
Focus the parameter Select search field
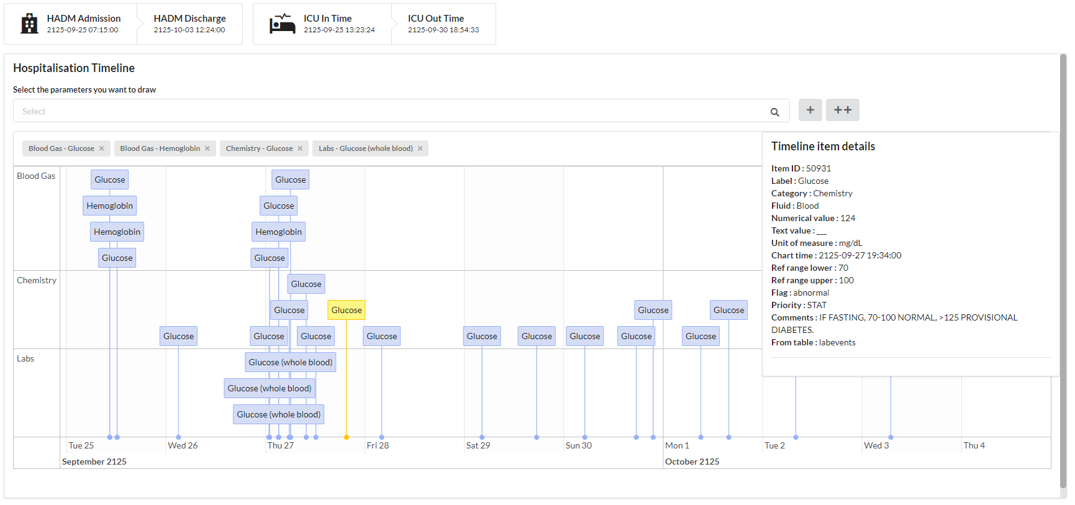pos(401,111)
